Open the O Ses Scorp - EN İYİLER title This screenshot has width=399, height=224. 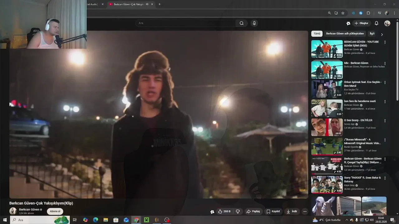click(x=358, y=120)
